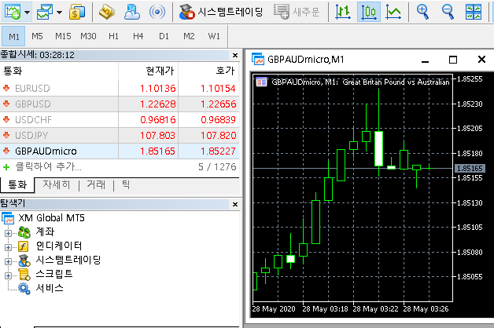The width and height of the screenshot is (494, 328).
Task: Click the 시스템트레이딩 toolbar button
Action: tap(220, 12)
